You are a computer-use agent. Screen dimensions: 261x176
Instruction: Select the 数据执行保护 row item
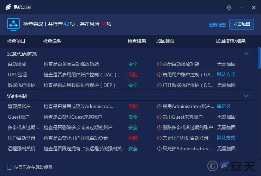(22, 85)
